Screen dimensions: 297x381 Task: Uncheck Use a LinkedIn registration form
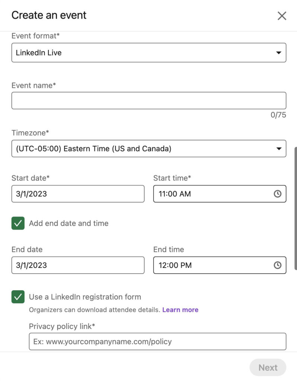(x=18, y=297)
